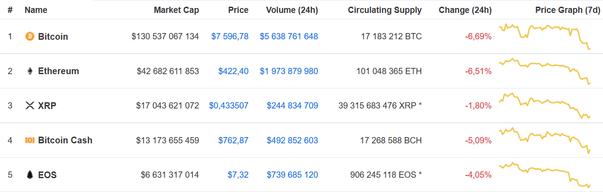The image size is (603, 192).
Task: Open Ethereum volume $1 973 879 980 link
Action: (289, 71)
